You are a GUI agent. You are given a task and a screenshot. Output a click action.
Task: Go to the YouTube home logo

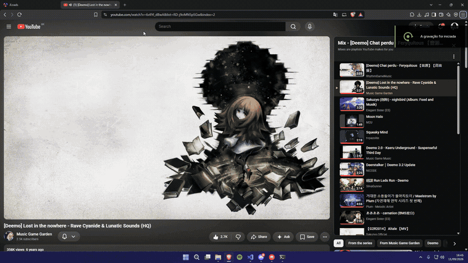coord(29,26)
